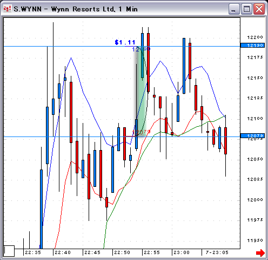The height and width of the screenshot is (260, 268).
Task: Click the green shaded measurement region
Action: [x=141, y=91]
